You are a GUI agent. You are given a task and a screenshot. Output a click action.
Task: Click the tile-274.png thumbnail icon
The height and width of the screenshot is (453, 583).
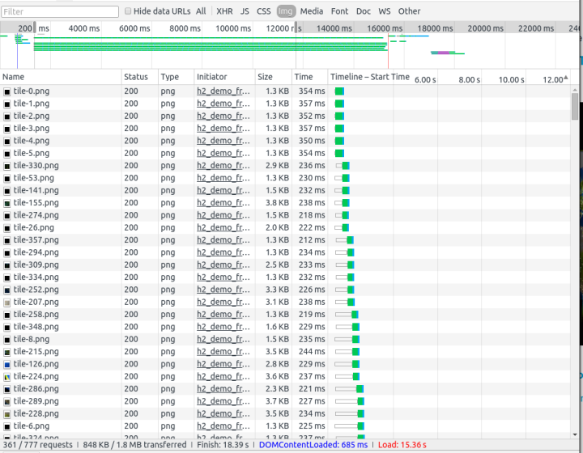pos(7,215)
